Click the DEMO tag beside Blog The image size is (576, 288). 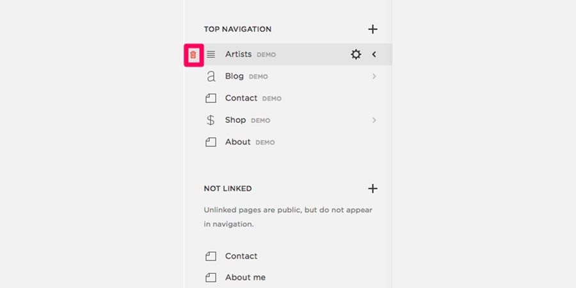pos(259,77)
